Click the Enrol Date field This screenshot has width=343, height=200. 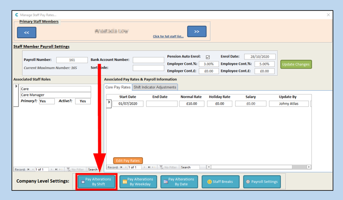click(260, 57)
